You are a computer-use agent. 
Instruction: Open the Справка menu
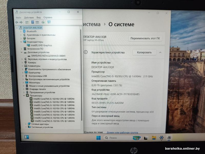(48, 17)
